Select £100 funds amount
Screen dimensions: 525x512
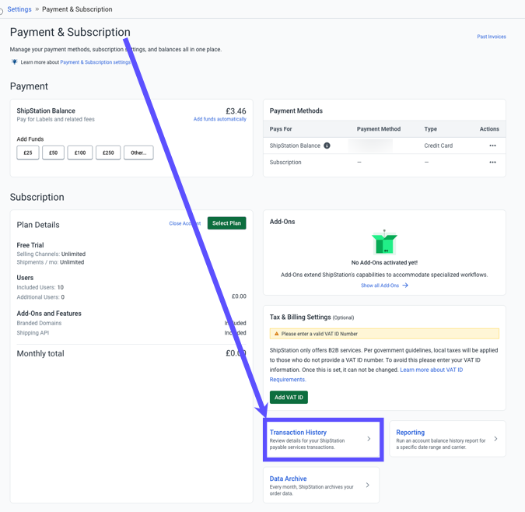[x=80, y=153]
